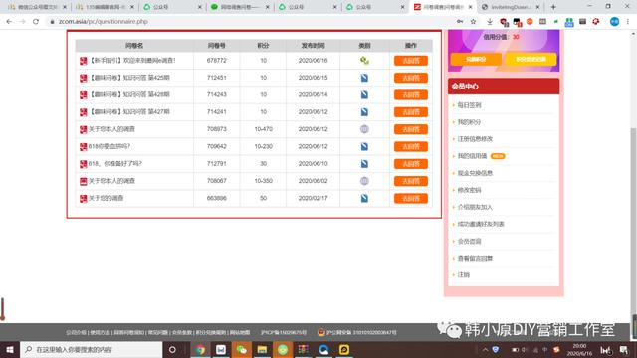Open 现金兑换信息 in the member center

point(475,173)
